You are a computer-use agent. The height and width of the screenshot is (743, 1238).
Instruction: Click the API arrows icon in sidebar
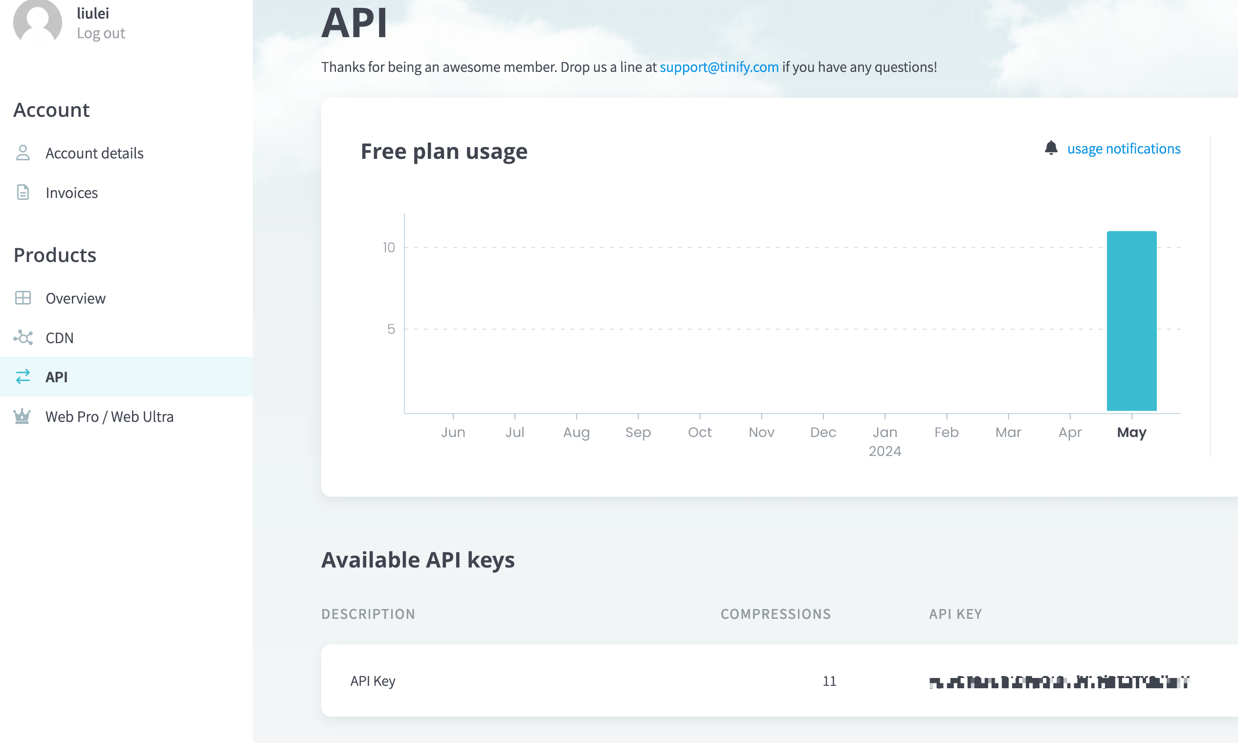[23, 376]
